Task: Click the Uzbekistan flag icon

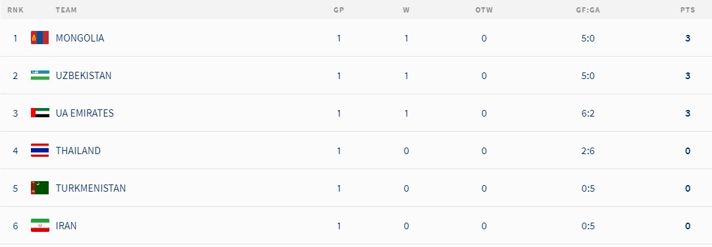Action: click(40, 76)
